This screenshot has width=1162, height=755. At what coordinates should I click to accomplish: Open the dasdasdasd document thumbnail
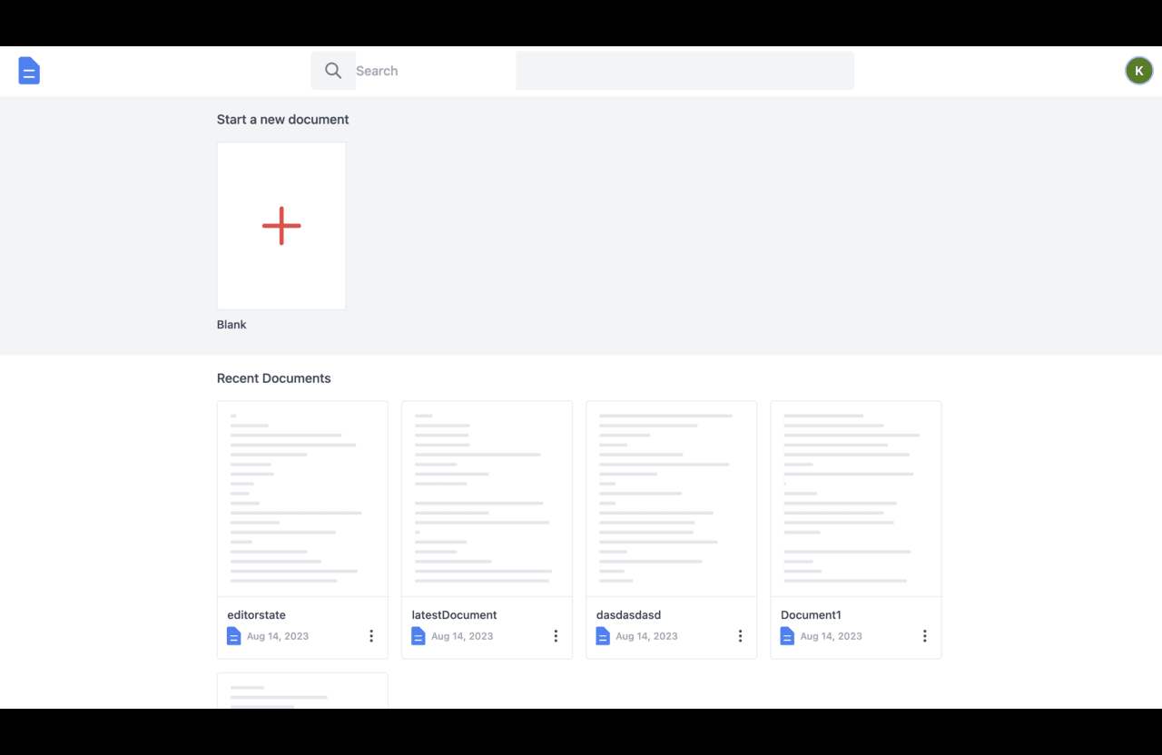point(671,499)
